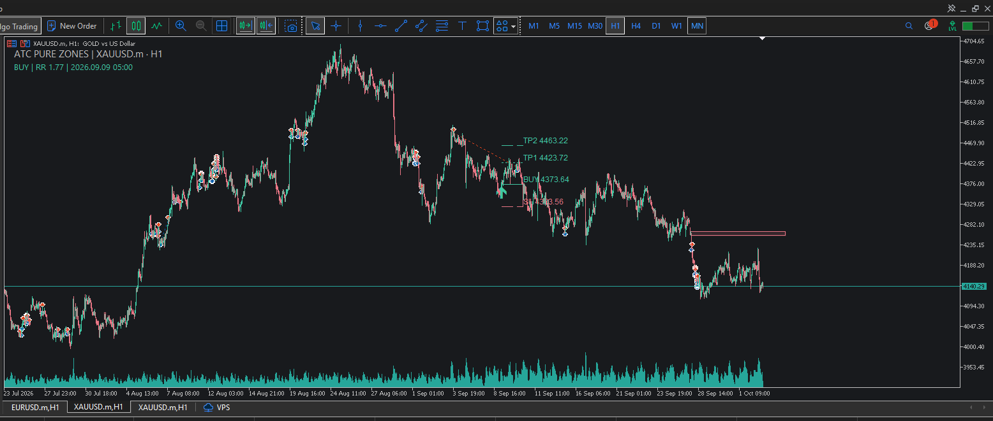Draw a horizontal line on chart
Image resolution: width=993 pixels, height=421 pixels.
pos(380,26)
